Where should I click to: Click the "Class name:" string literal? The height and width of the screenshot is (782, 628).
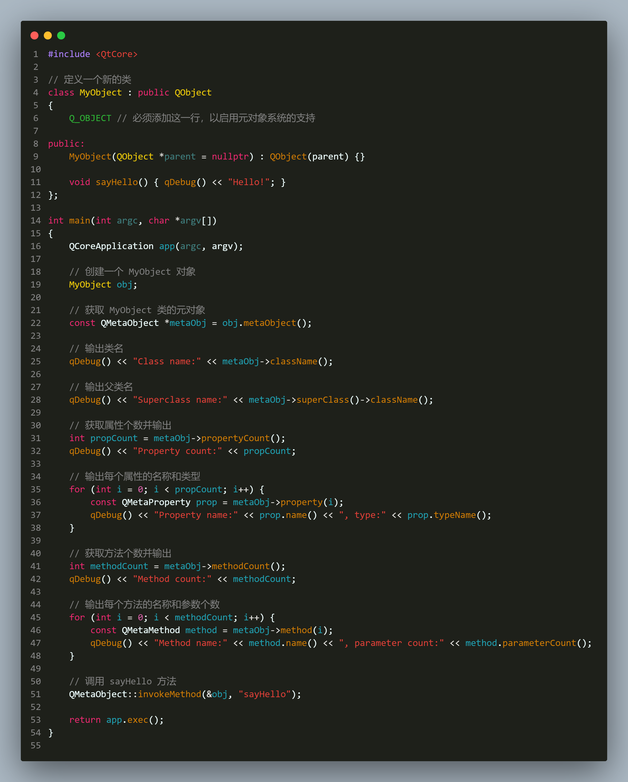(x=167, y=361)
